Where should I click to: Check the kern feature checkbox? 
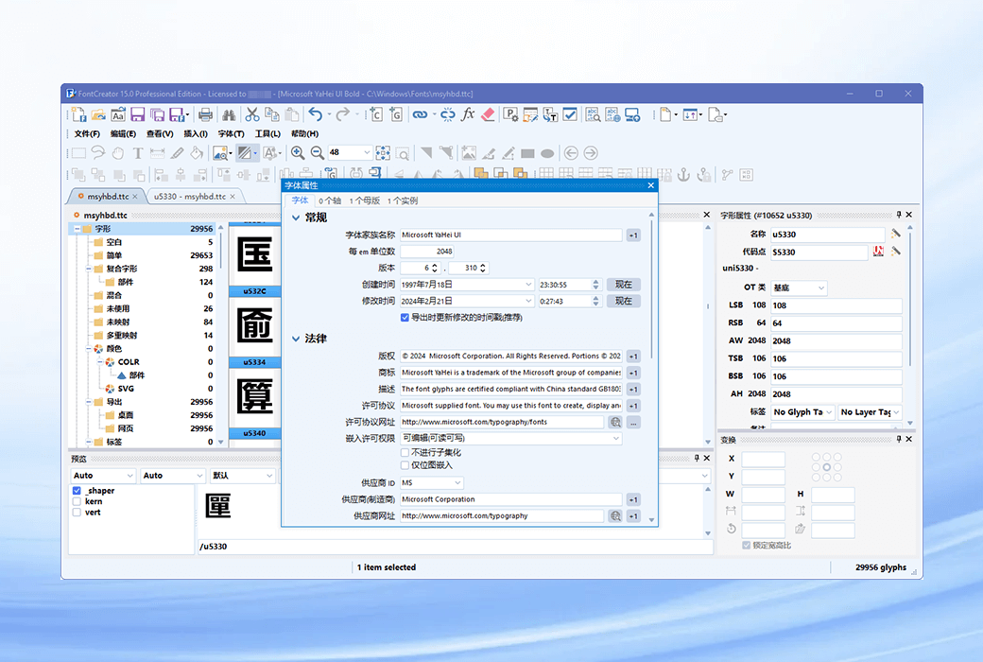[77, 501]
